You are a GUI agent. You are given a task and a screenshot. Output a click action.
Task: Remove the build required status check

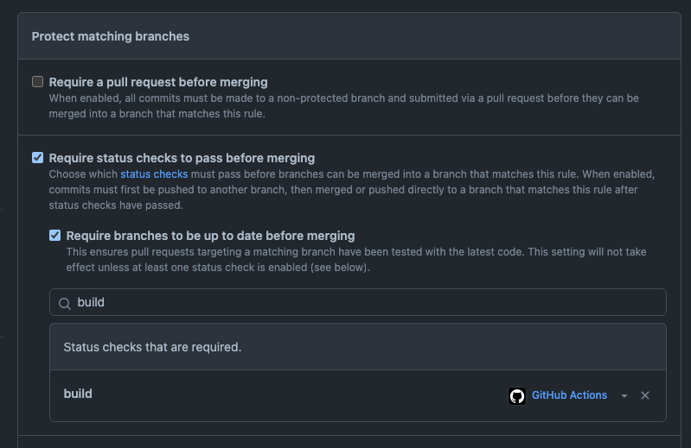tap(644, 395)
